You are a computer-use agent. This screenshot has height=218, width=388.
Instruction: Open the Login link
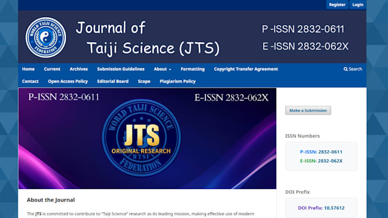click(358, 5)
